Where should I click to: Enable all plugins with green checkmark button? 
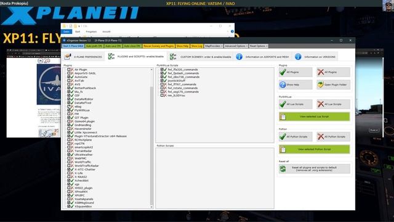(x=295, y=72)
